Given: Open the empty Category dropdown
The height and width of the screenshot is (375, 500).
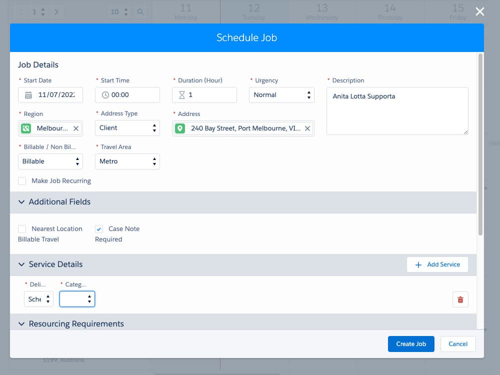Looking at the screenshot, I should pyautogui.click(x=77, y=299).
